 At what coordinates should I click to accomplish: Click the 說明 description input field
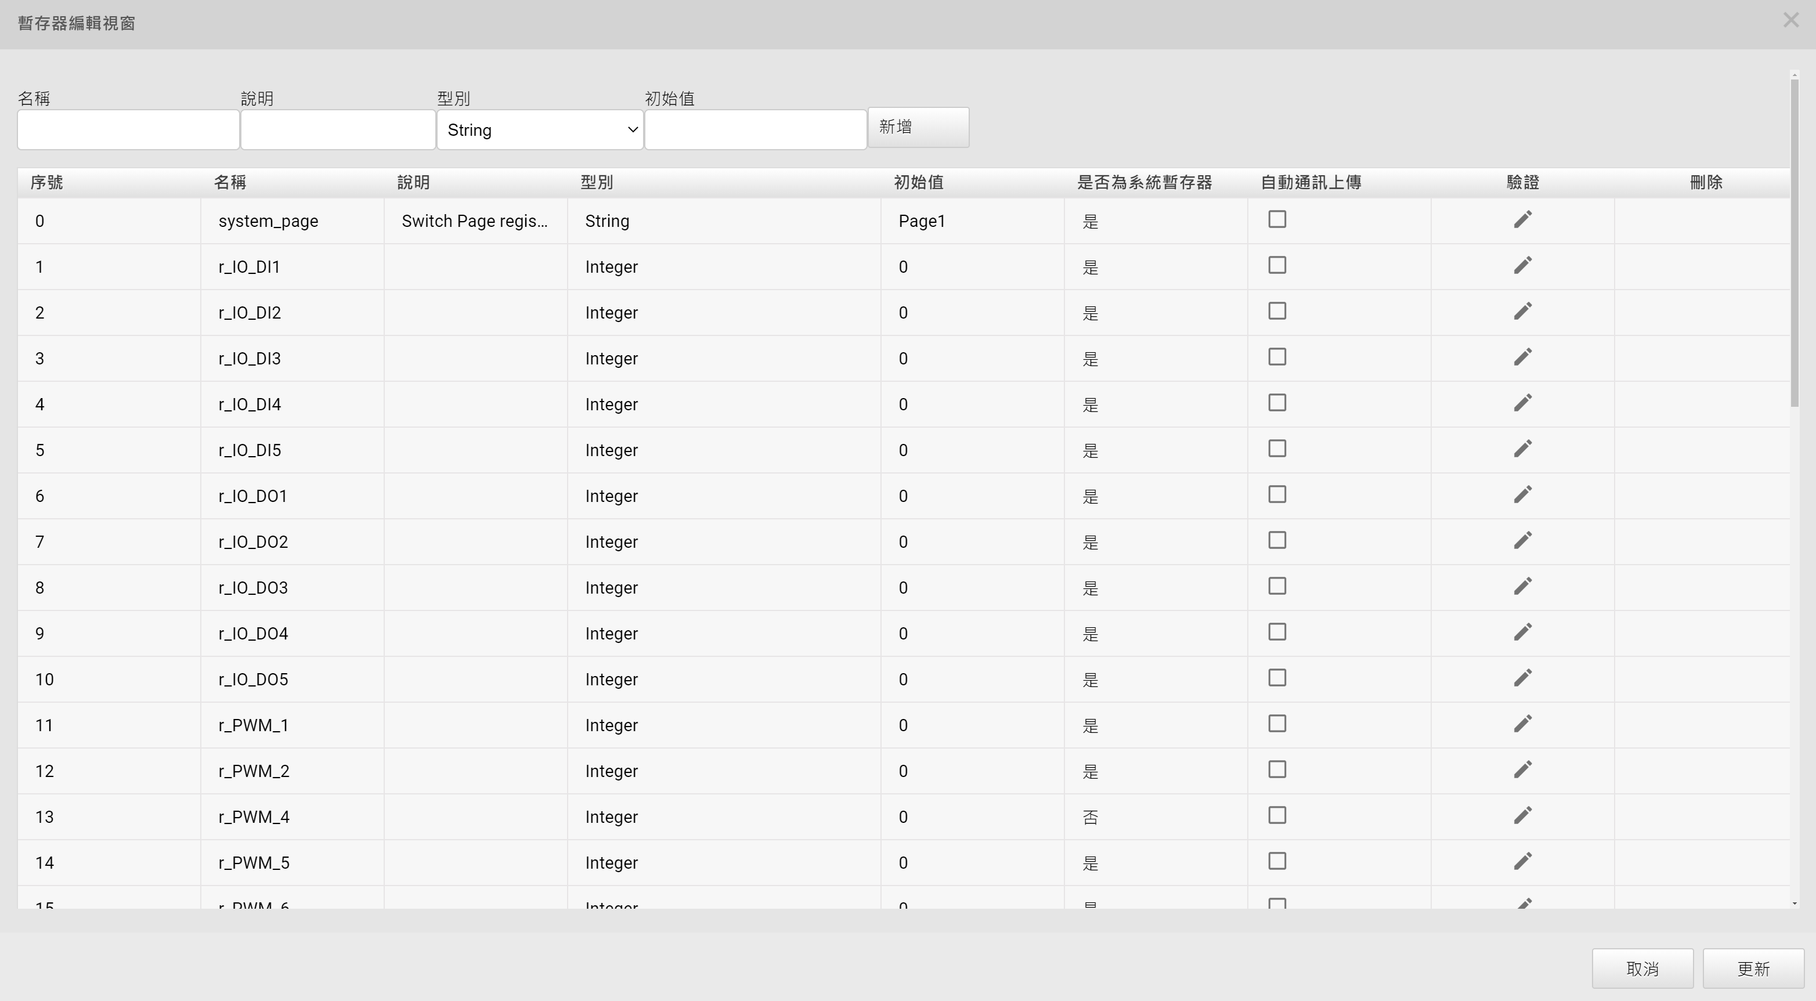(338, 130)
